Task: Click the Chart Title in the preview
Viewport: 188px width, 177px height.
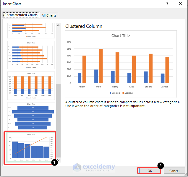Action: tap(121, 35)
